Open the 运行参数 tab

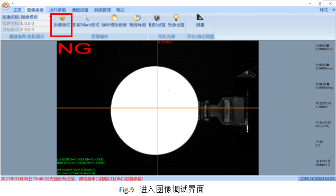[58, 10]
